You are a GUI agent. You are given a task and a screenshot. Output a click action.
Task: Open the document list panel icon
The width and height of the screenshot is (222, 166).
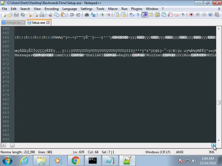tap(164, 15)
